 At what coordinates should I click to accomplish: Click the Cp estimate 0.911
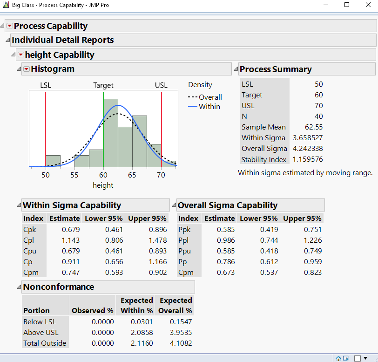point(71,262)
